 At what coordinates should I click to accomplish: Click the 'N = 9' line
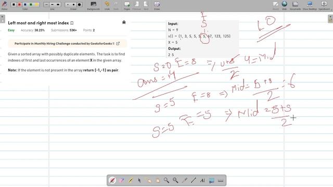pyautogui.click(x=173, y=30)
